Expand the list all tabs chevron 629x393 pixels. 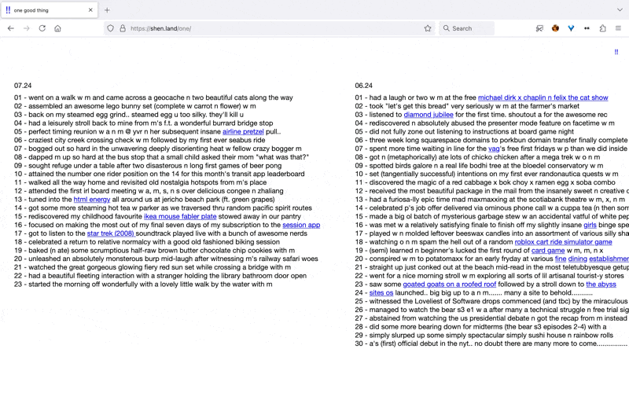tap(619, 9)
